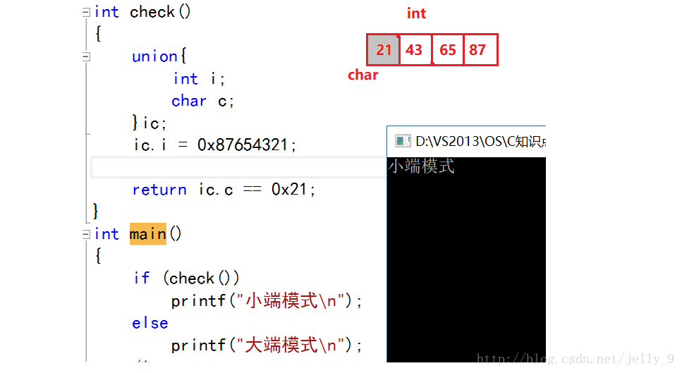Click the byte box labeled 43
This screenshot has width=682, height=373.
coord(415,50)
